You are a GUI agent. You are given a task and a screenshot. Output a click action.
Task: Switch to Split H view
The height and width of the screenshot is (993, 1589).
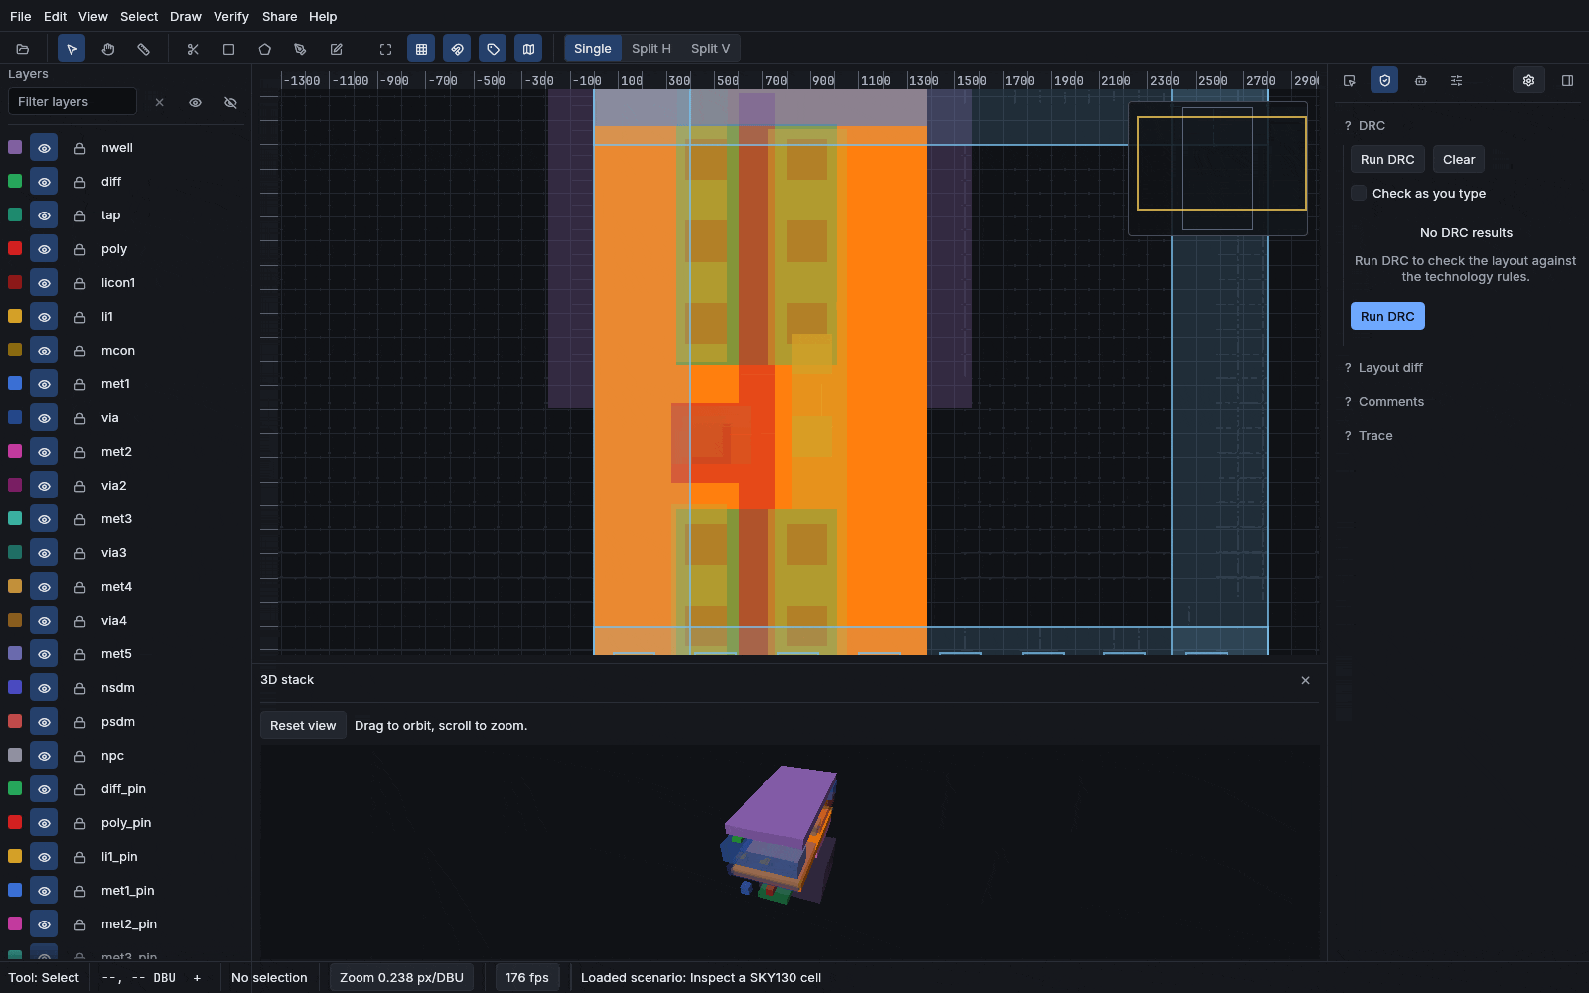(x=651, y=49)
